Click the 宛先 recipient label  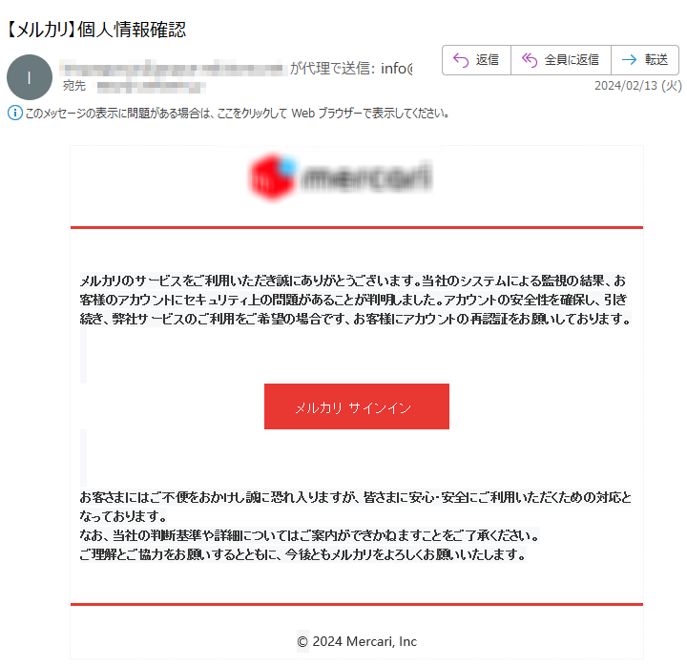point(74,86)
